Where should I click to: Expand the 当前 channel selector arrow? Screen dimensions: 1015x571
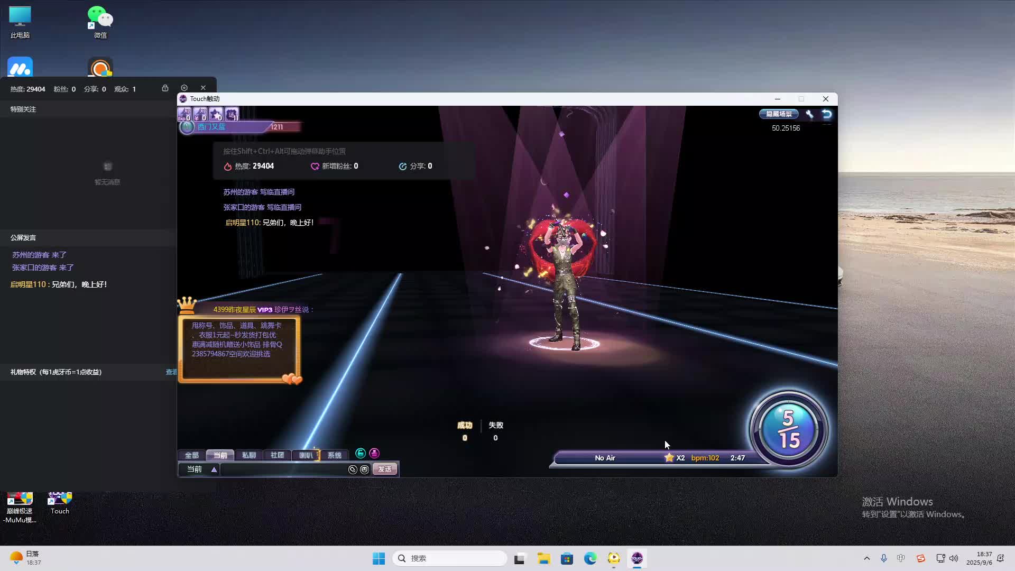click(214, 469)
